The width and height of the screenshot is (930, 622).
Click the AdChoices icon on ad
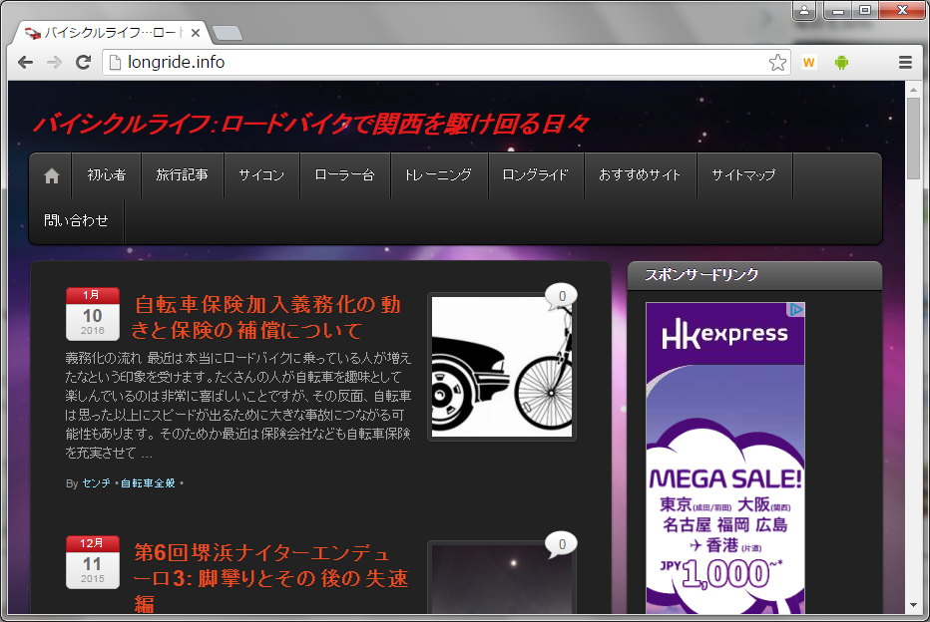click(x=795, y=310)
